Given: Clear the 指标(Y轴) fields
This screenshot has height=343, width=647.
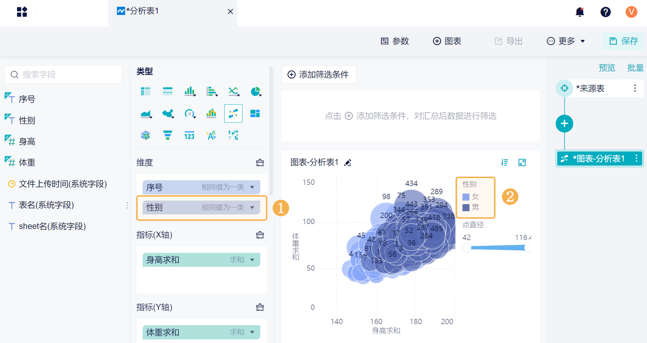Looking at the screenshot, I should click(260, 307).
